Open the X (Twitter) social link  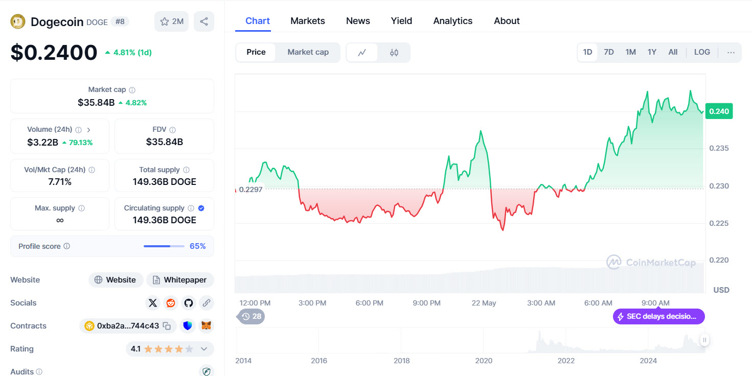tap(152, 303)
